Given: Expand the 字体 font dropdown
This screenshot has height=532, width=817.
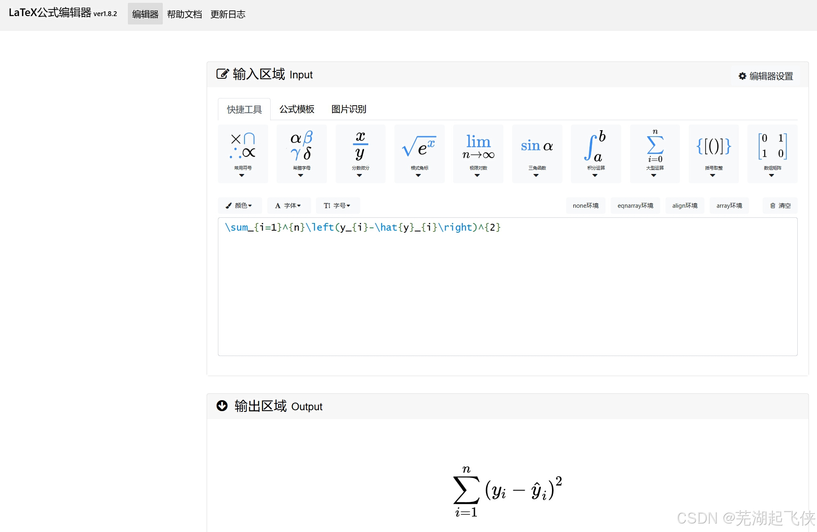Looking at the screenshot, I should point(289,205).
